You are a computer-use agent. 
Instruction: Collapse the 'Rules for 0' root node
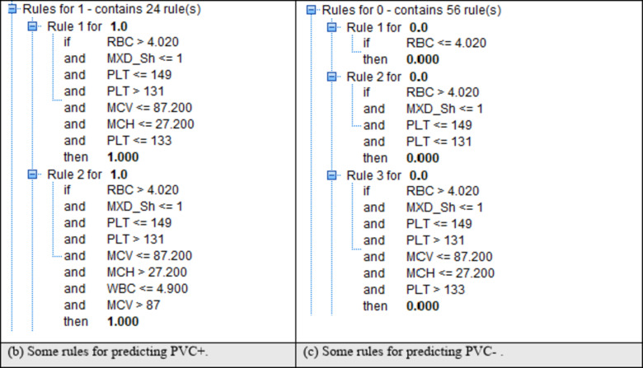(x=310, y=10)
